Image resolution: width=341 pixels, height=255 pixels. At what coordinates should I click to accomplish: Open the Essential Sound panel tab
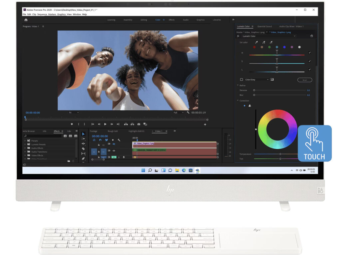(264, 26)
